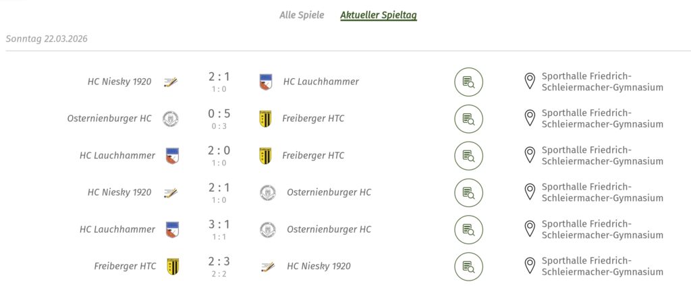The width and height of the screenshot is (691, 290).
Task: Click HC Niesky 1920 logo in first row
Action: coord(171,82)
